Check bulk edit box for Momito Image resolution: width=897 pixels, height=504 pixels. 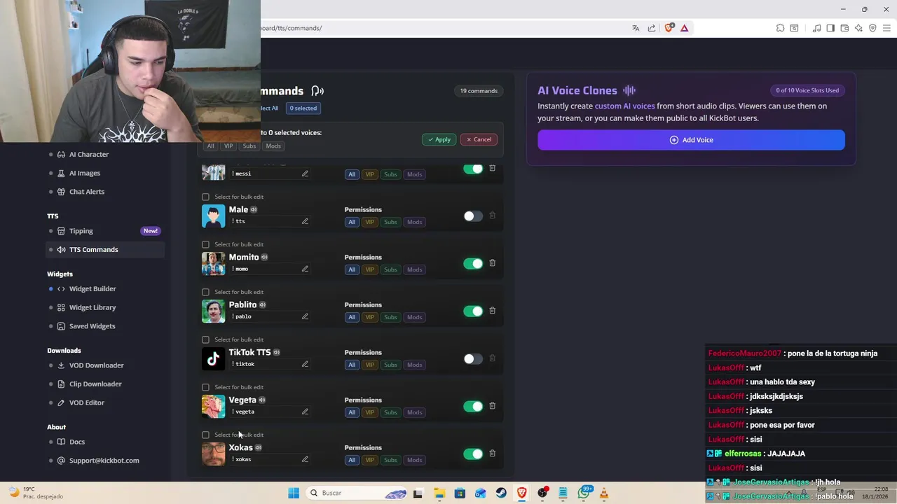pos(205,244)
